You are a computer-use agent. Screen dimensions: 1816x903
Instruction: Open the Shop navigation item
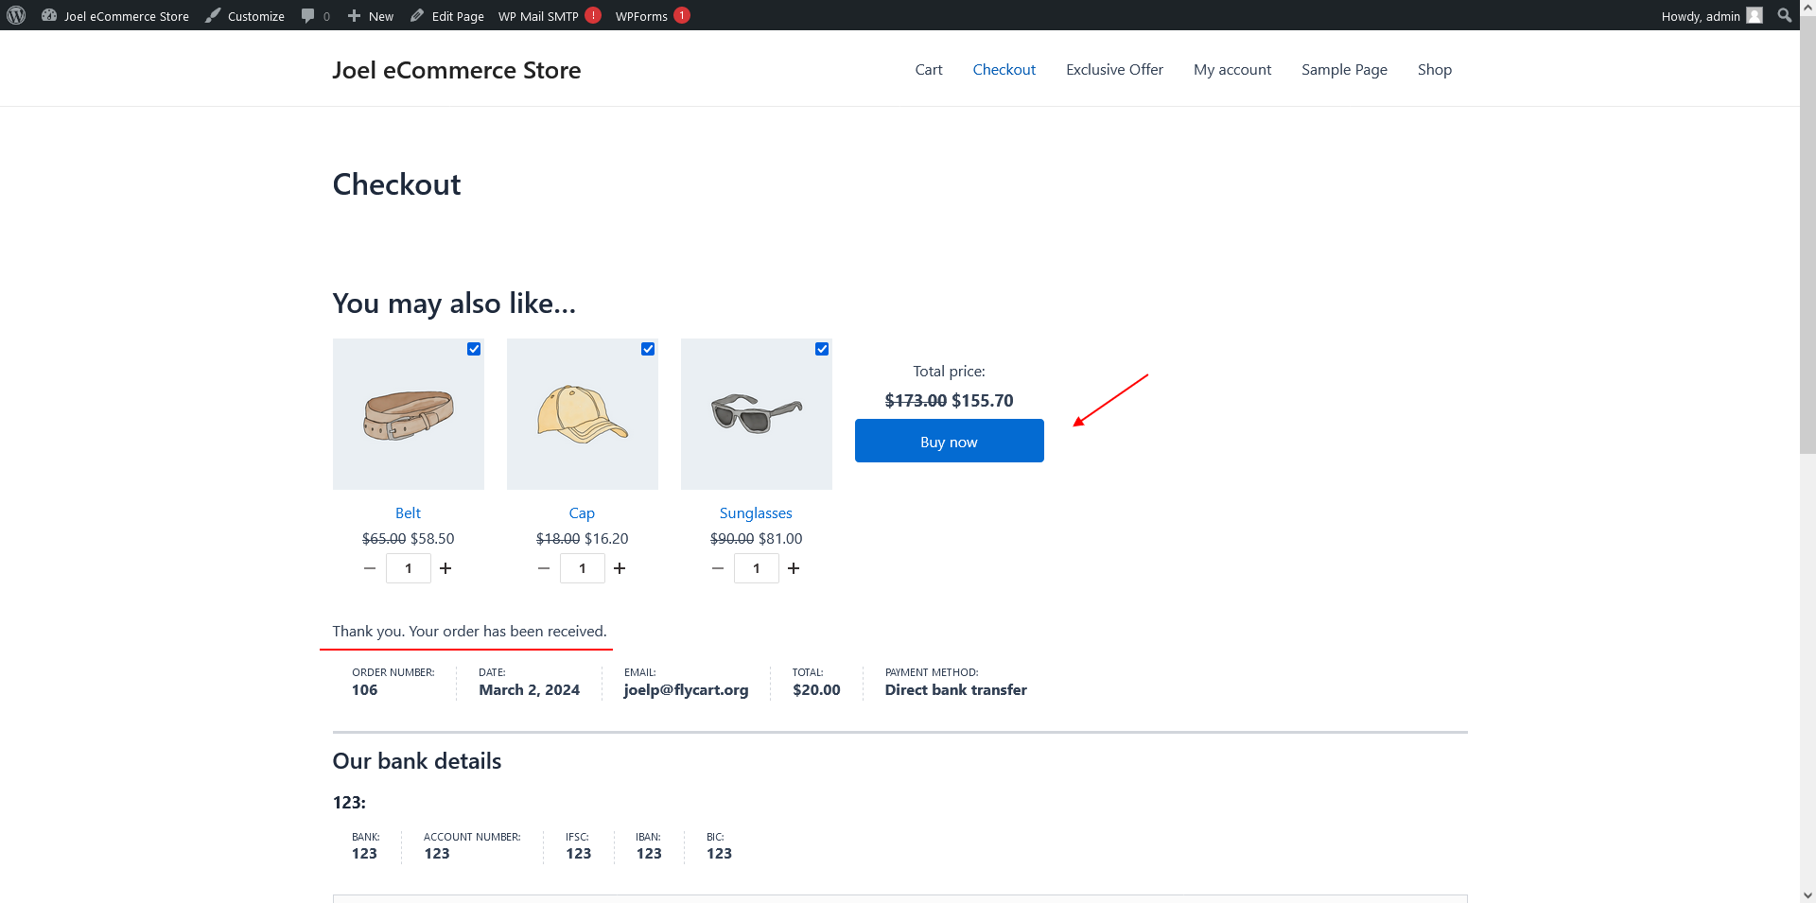pos(1434,70)
